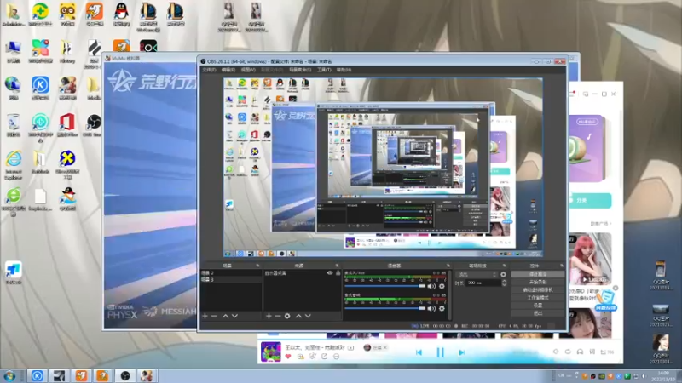Open the Edit menu in OBS
Image resolution: width=682 pixels, height=383 pixels.
228,70
